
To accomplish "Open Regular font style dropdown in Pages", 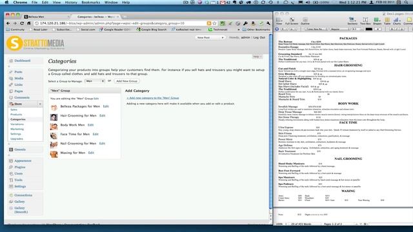I will tap(339, 29).
